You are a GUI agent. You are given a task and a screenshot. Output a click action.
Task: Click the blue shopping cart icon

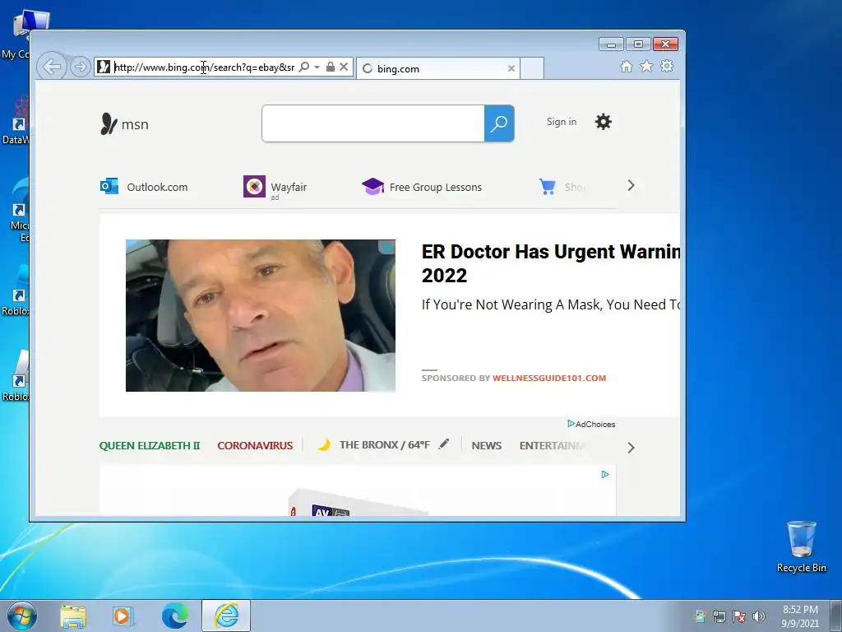547,187
